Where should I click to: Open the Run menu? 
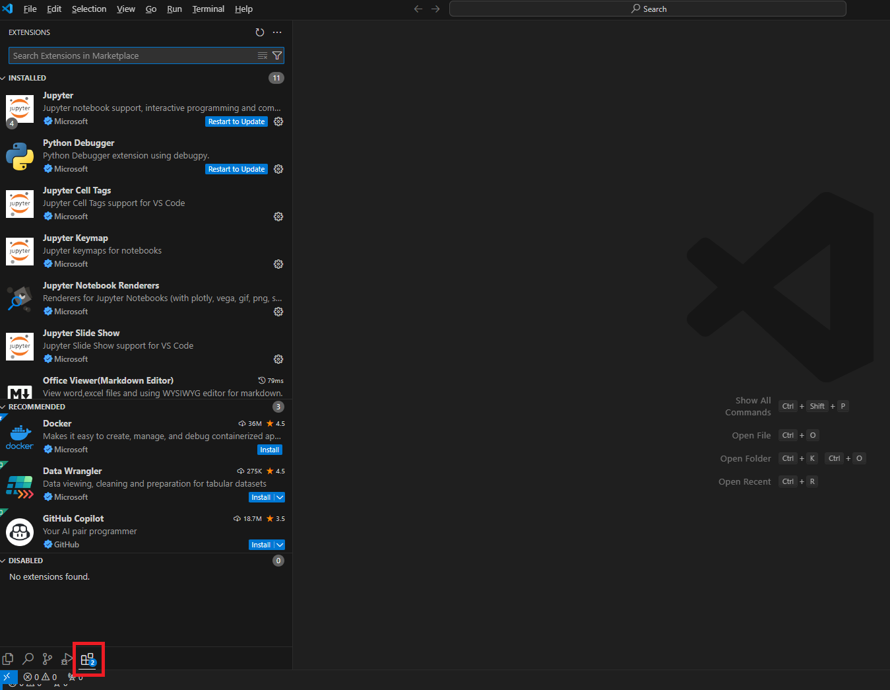point(174,9)
